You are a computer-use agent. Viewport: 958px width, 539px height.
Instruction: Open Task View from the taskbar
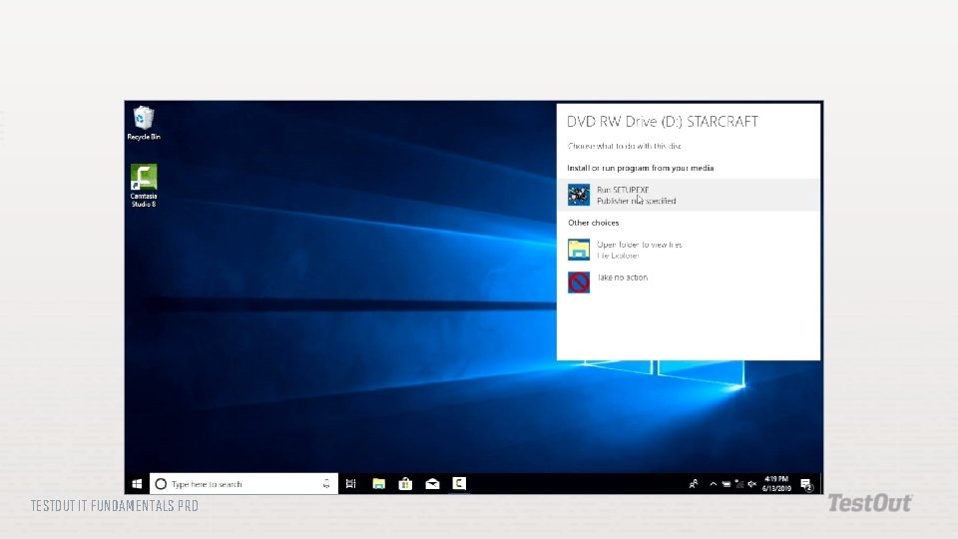pyautogui.click(x=350, y=484)
